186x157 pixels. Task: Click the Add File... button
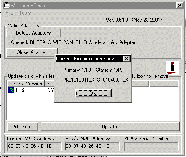pyautogui.click(x=23, y=127)
